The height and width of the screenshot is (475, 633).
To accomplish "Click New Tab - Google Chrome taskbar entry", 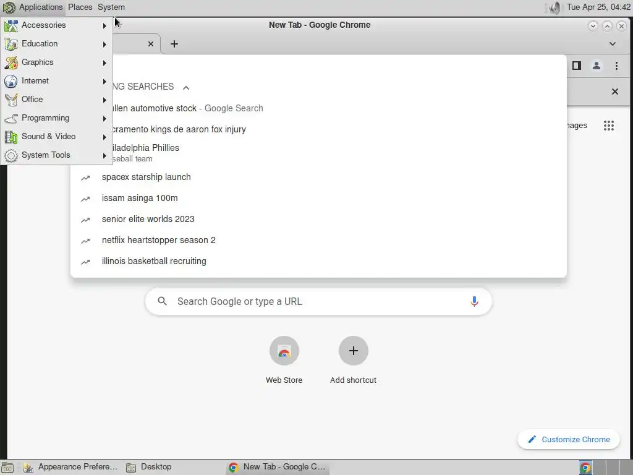I will 278,467.
